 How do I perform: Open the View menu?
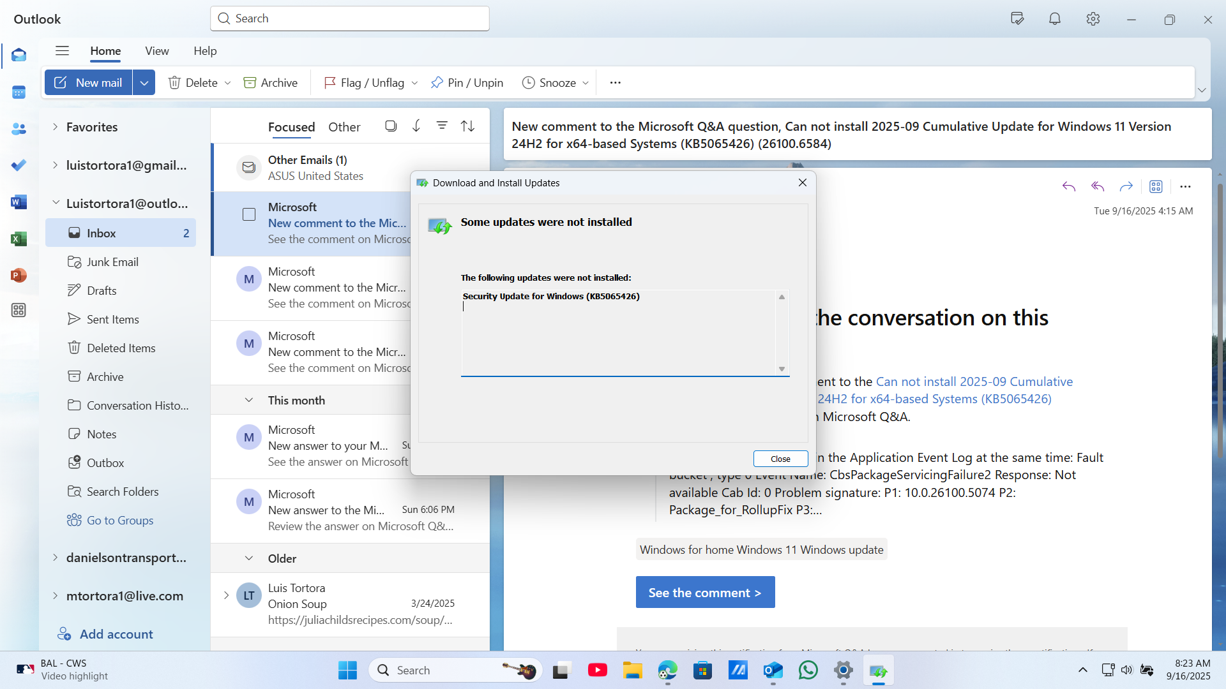(x=156, y=51)
